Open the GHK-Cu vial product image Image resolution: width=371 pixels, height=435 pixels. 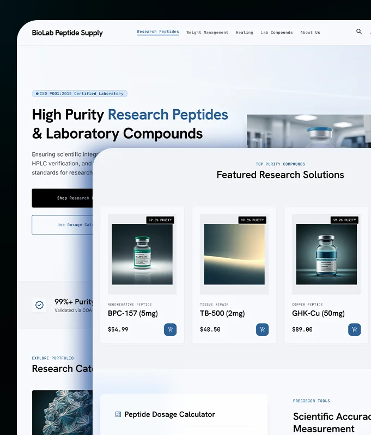[326, 254]
